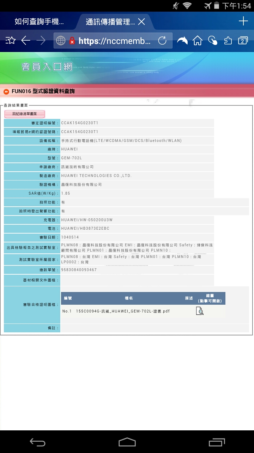Tap the applicant value 訊崴技術有限公司

(77, 167)
